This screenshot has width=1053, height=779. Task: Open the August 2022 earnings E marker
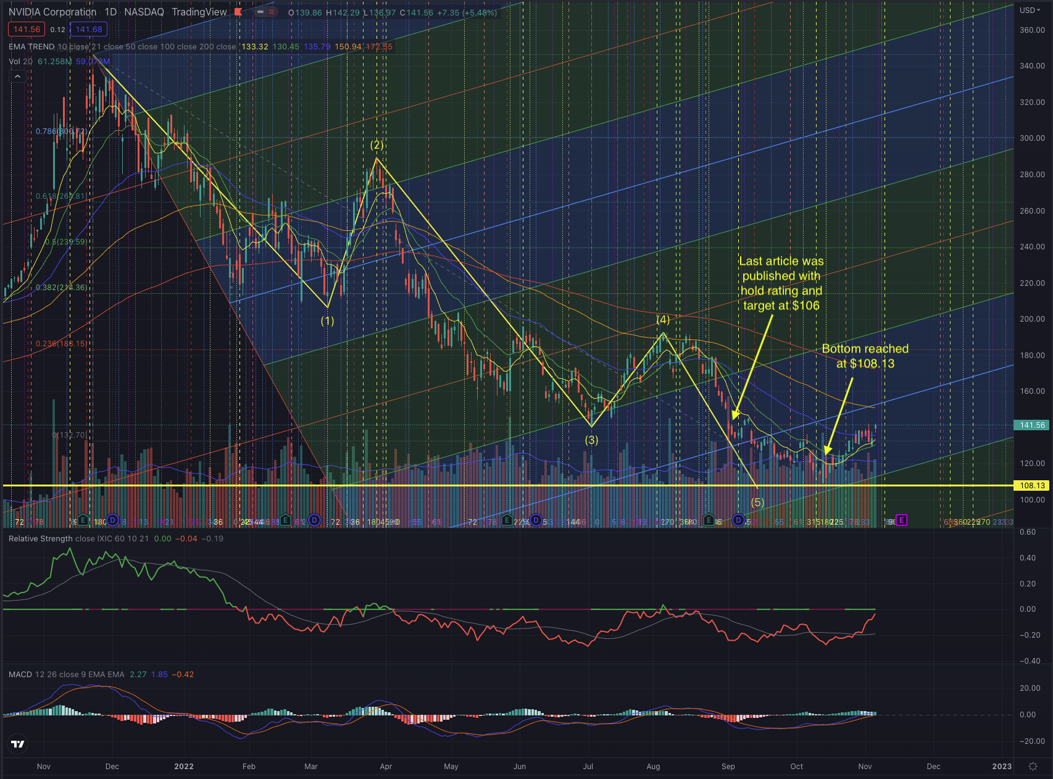click(709, 520)
